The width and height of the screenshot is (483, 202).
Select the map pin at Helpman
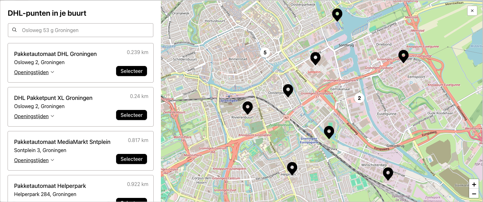292,168
